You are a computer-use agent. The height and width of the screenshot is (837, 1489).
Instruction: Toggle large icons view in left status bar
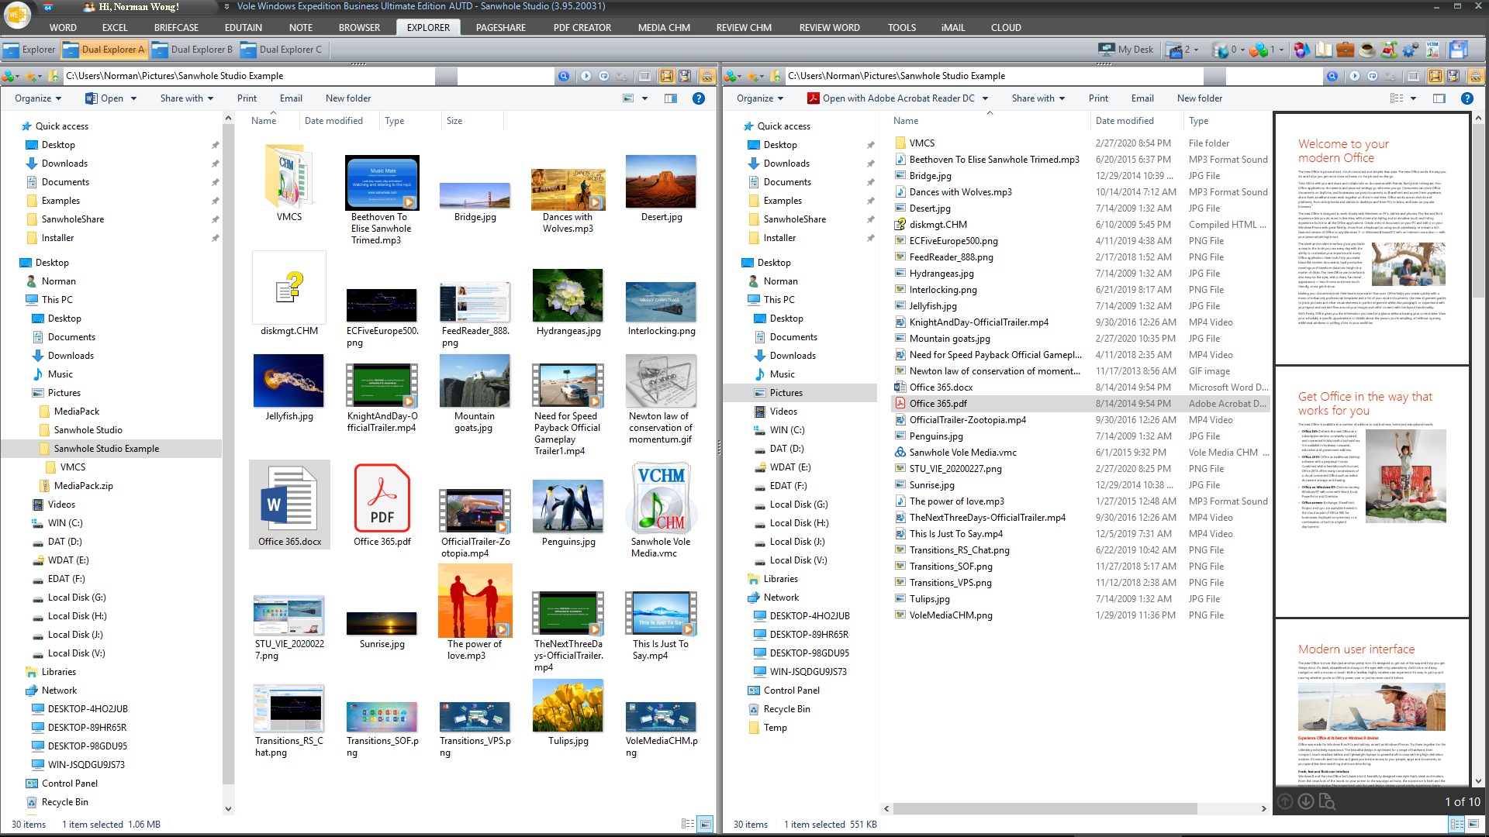(705, 824)
